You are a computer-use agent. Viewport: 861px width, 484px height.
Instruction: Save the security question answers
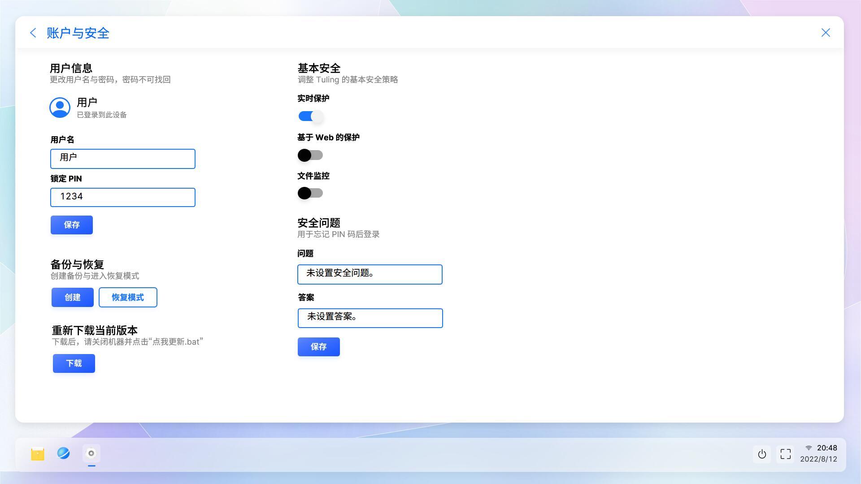(318, 346)
